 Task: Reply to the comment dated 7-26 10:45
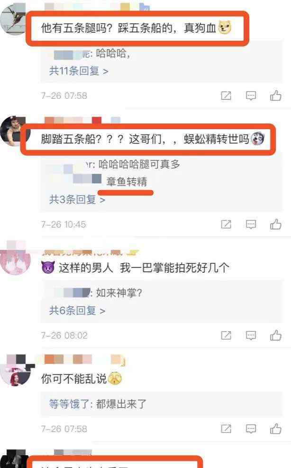tap(251, 224)
